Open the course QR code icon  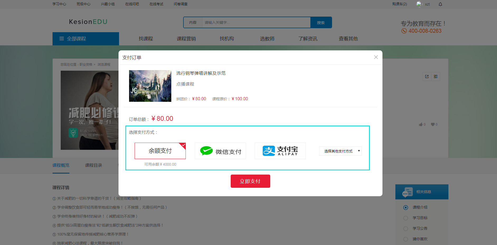tap(436, 76)
